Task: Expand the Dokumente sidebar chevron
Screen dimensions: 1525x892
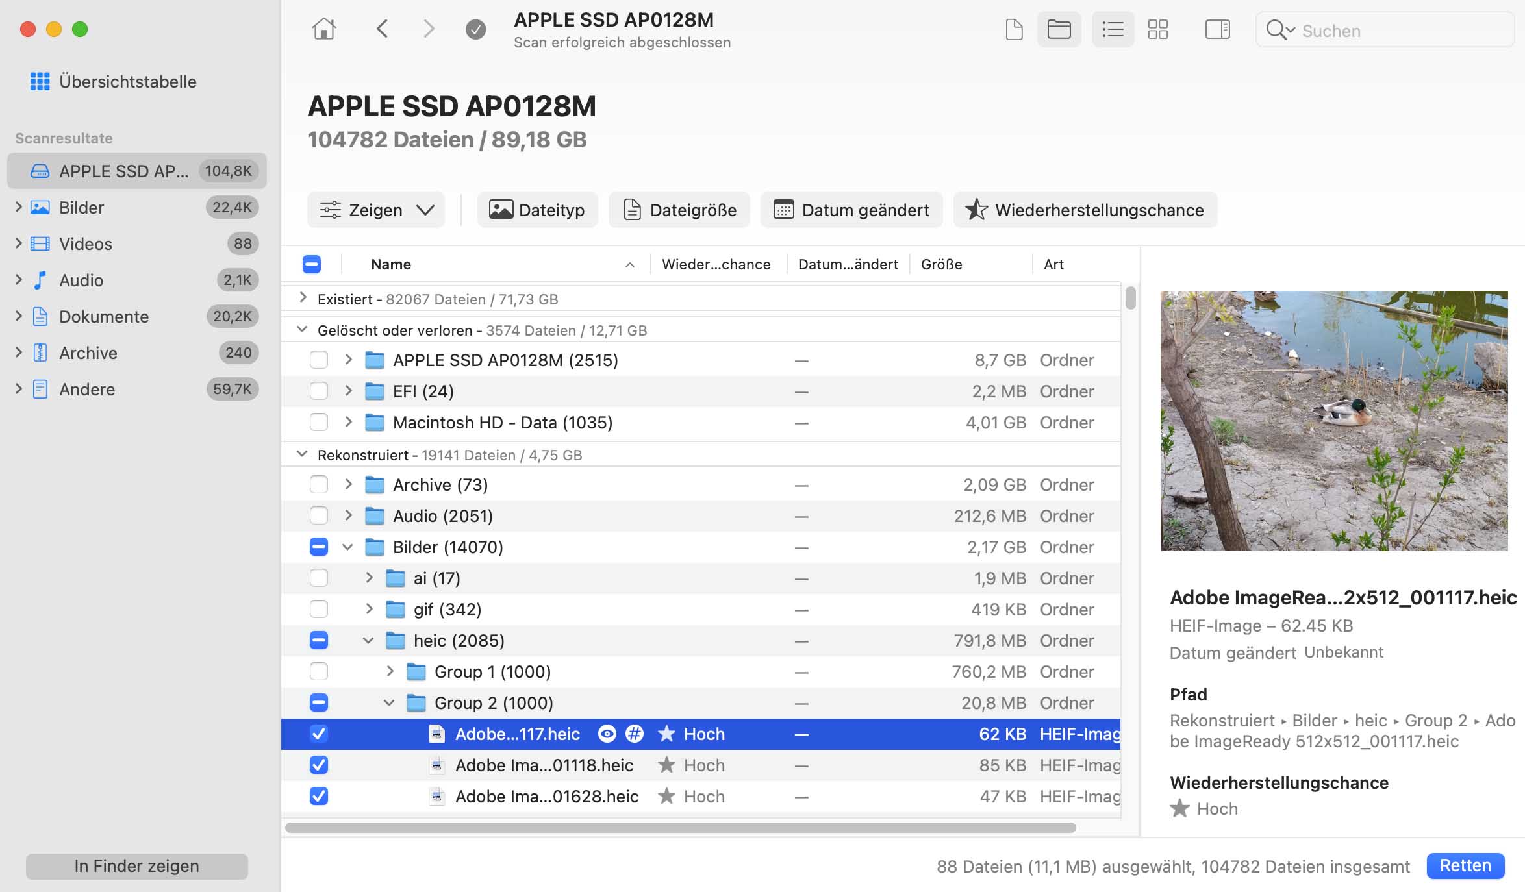Action: (18, 316)
